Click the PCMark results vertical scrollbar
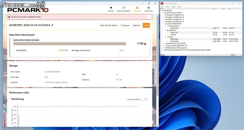Viewport: 244px width, 130px height. (157, 56)
